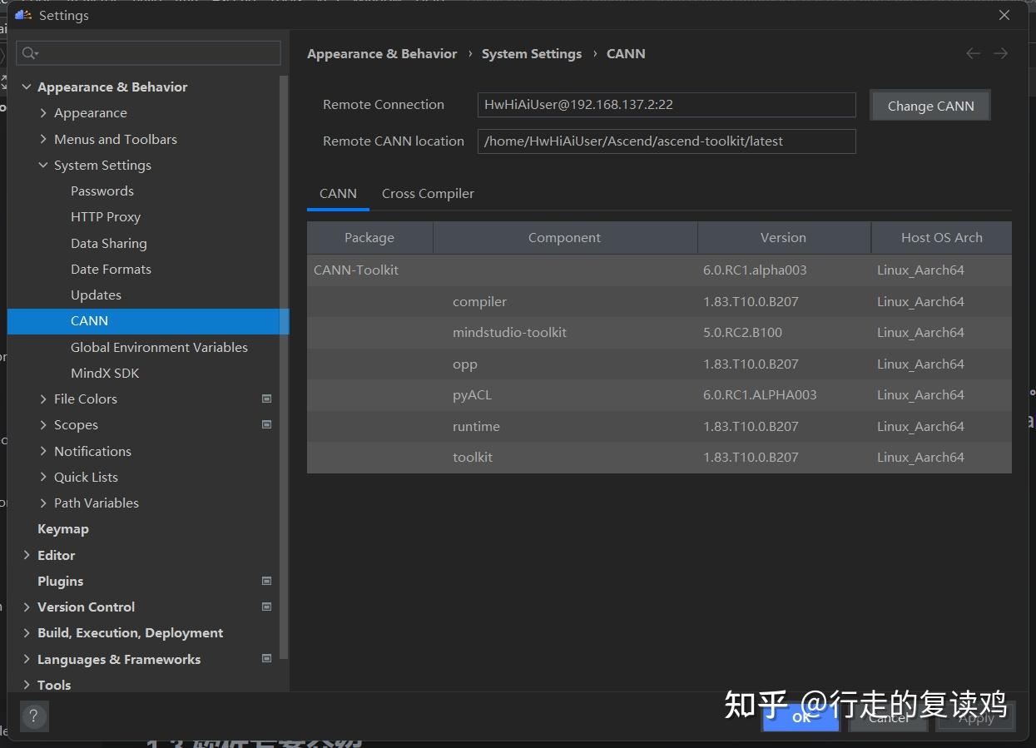Image resolution: width=1036 pixels, height=748 pixels.
Task: Select the runtime component row
Action: pos(659,426)
